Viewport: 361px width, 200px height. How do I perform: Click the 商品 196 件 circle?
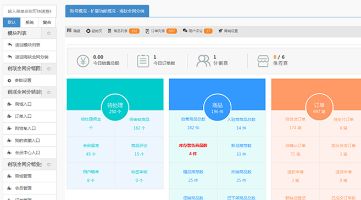(218, 107)
